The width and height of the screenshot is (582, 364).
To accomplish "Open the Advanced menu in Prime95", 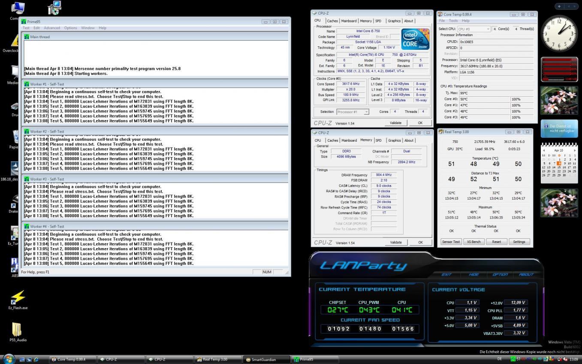I will tap(52, 28).
